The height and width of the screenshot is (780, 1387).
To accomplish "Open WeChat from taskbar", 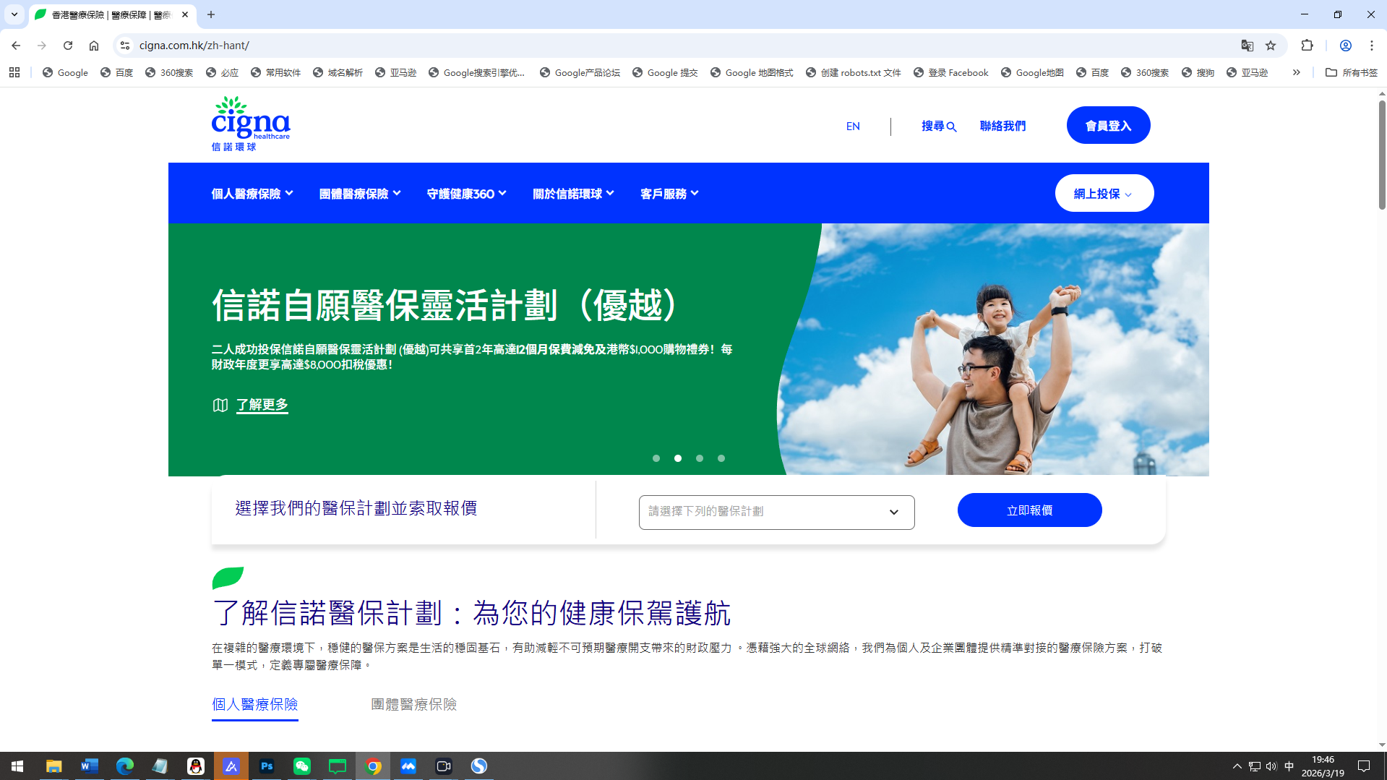I will (x=301, y=766).
